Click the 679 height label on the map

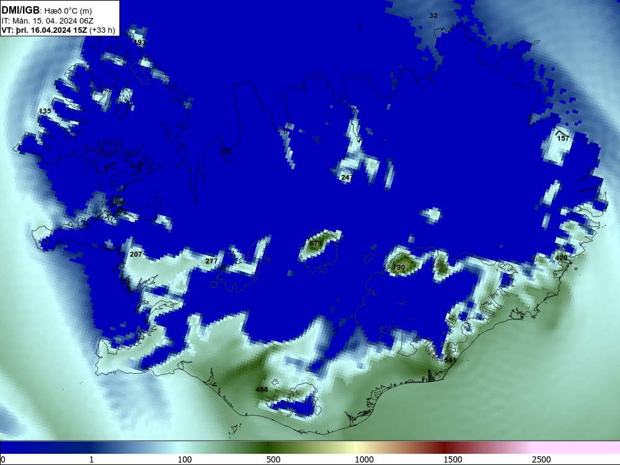pos(316,243)
